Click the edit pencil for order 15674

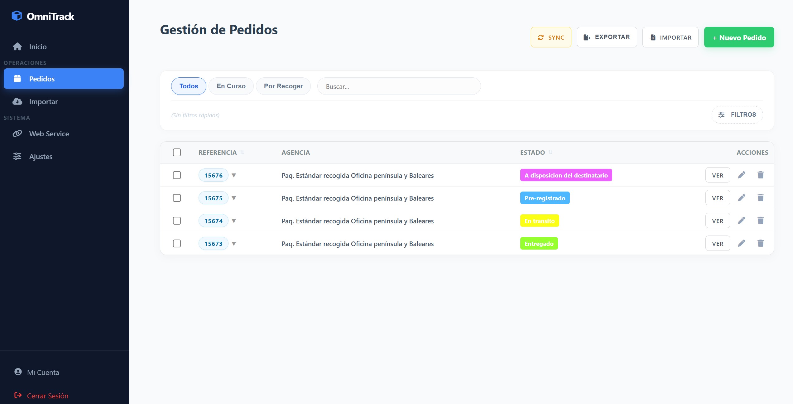point(742,221)
